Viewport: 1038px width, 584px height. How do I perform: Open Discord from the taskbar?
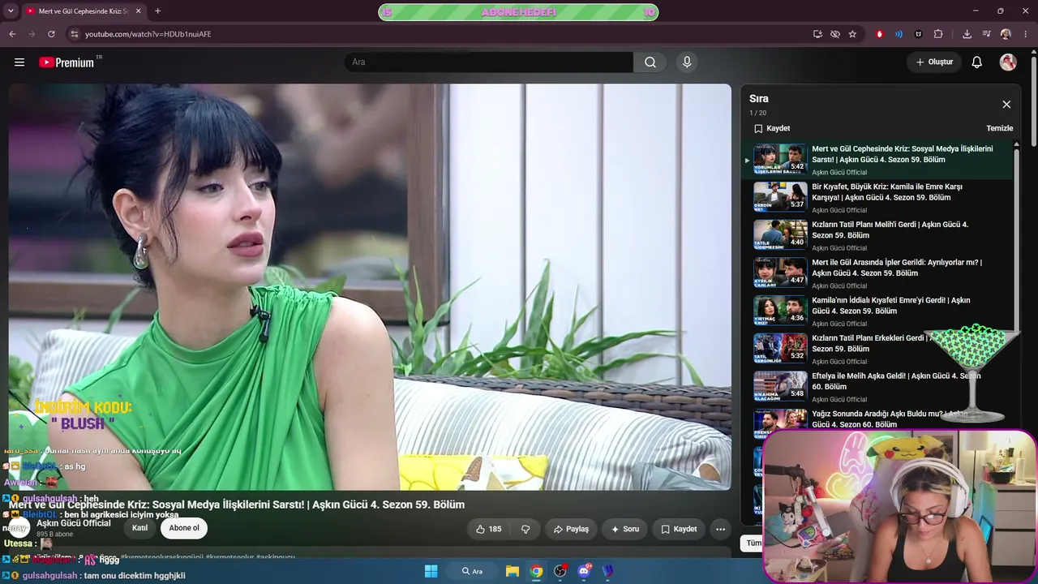point(584,571)
